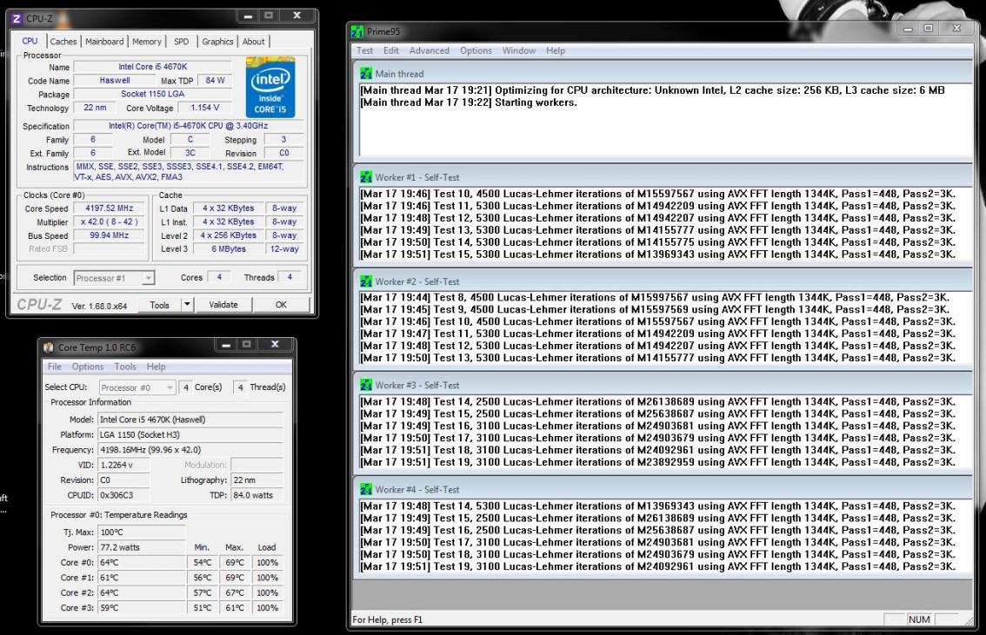This screenshot has height=635, width=986.
Task: Click the Code Name field showing Haswell
Action: [x=115, y=81]
